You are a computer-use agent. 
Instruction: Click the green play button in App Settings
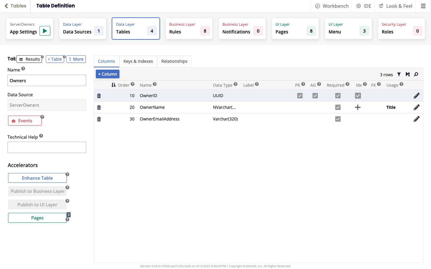45,31
